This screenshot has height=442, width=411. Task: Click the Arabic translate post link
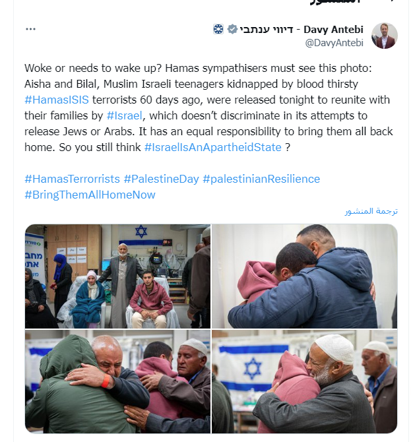click(371, 211)
